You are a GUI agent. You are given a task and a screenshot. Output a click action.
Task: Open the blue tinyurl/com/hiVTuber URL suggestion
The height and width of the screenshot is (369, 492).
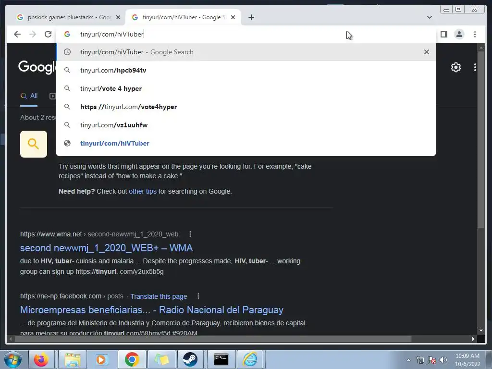(x=246, y=143)
